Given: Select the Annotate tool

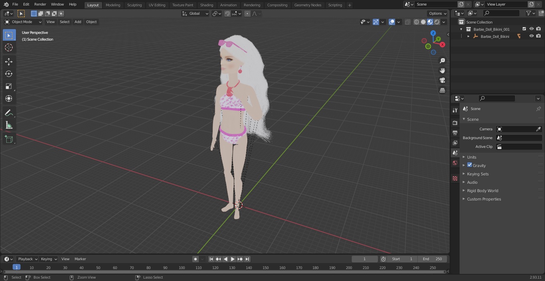Looking at the screenshot, I should point(9,113).
